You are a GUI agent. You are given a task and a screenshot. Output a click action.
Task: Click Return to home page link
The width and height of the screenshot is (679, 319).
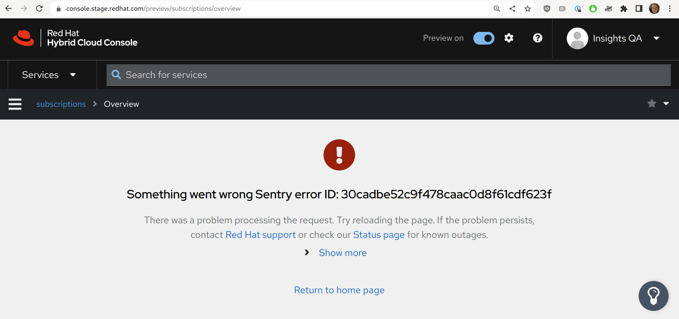pyautogui.click(x=339, y=290)
